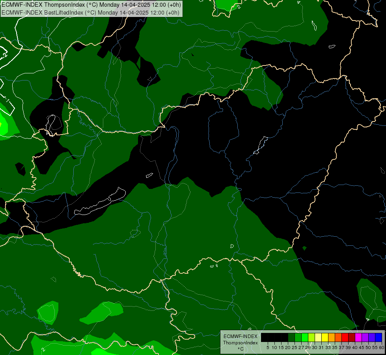This screenshot has height=355, width=386.
Task: Click the legend value label 39
Action: coord(348,348)
